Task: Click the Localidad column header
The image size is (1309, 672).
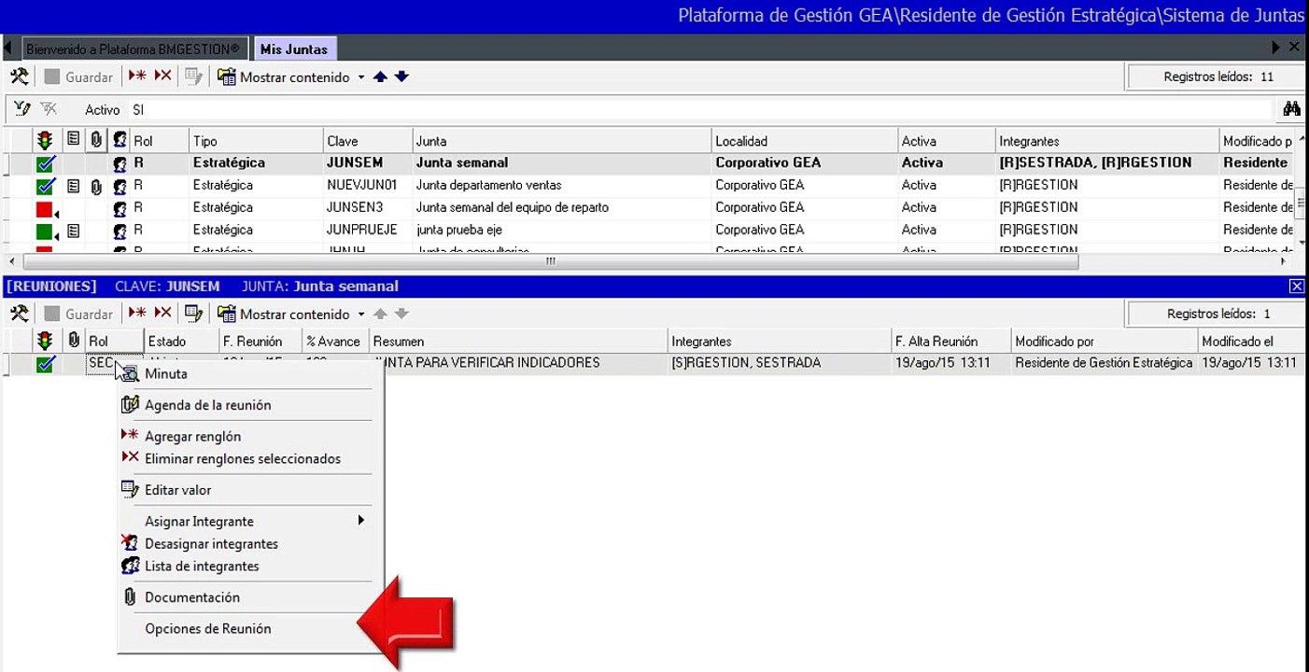Action: [x=805, y=141]
